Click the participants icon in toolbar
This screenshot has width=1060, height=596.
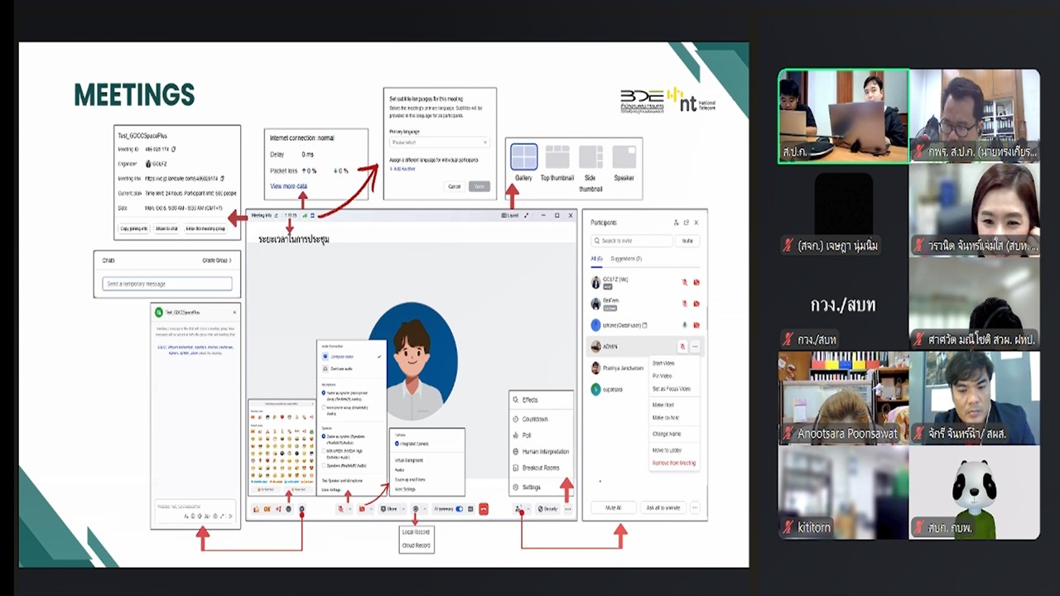(518, 509)
